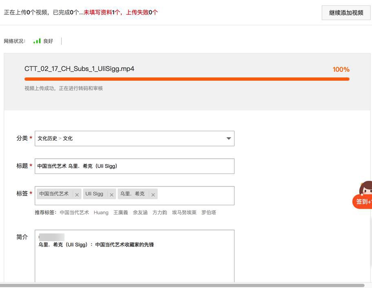372x288 pixels.
Task: Click the 良好 network status text
Action: point(48,41)
